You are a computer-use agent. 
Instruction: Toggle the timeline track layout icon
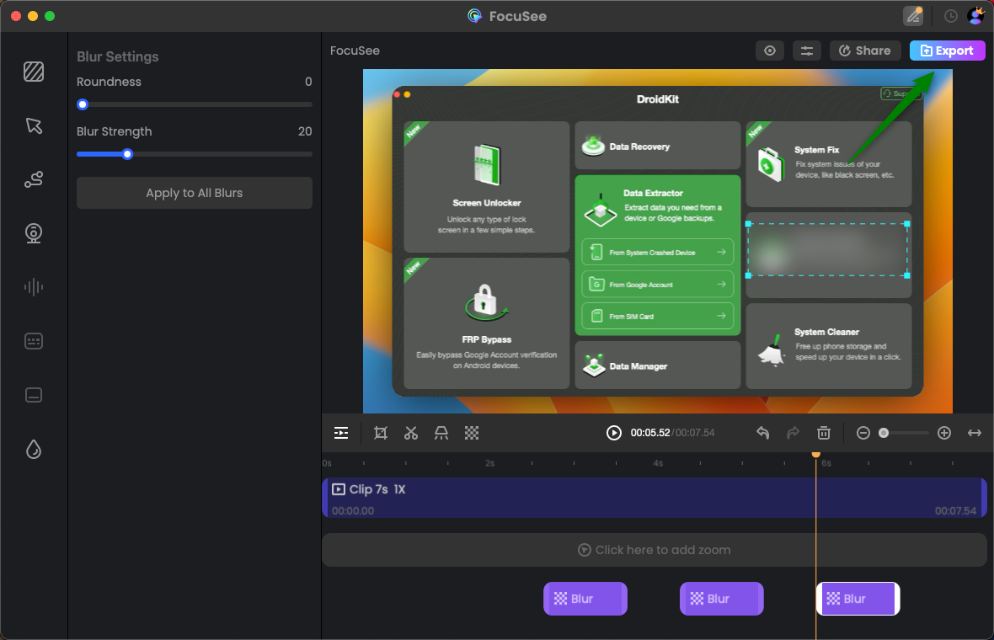(x=341, y=433)
